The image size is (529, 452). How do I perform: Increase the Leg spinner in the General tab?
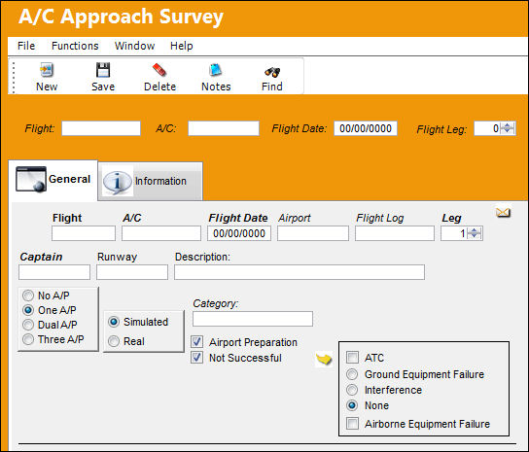pyautogui.click(x=475, y=230)
